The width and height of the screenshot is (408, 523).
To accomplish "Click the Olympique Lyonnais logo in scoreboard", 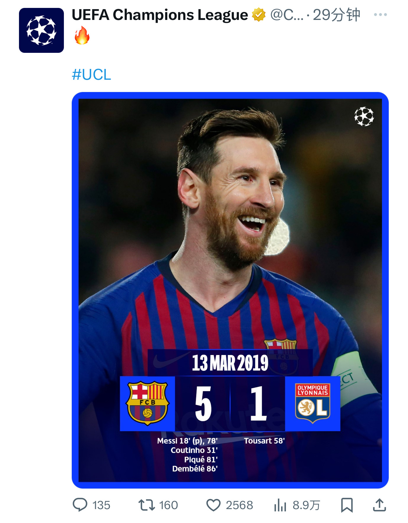I will (x=312, y=403).
